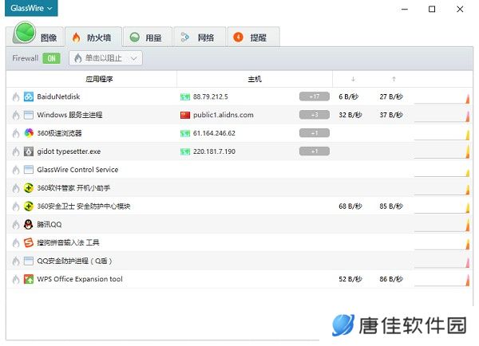Click GlassWire Control Service app icon

coord(29,170)
